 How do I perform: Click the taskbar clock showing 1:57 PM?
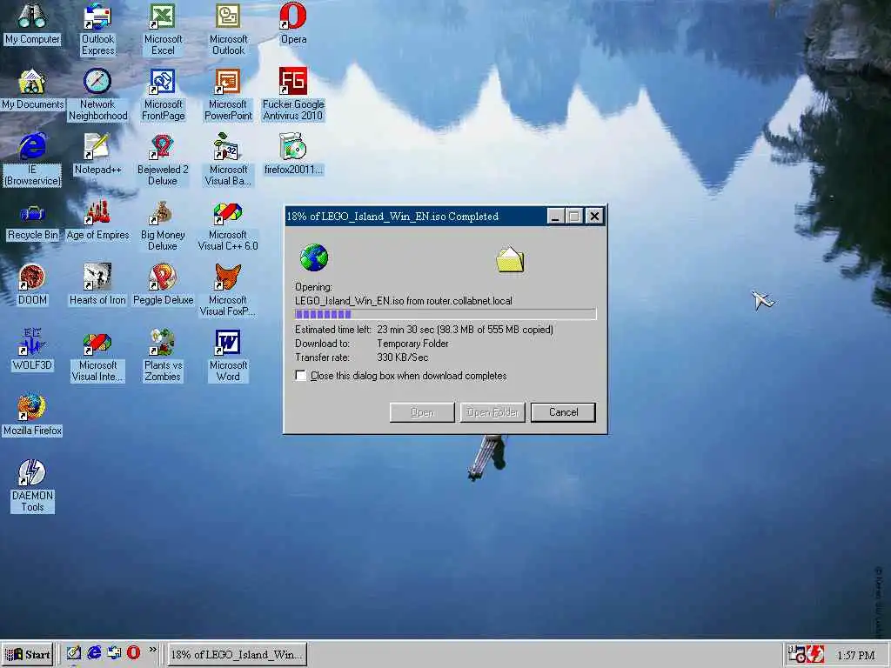tap(856, 655)
